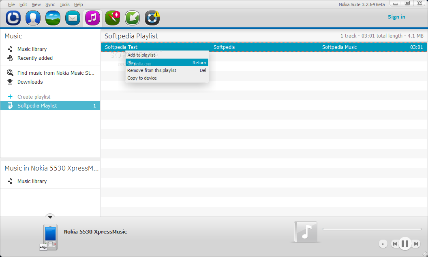
Task: Choose Add to playlist in context menu
Action: click(167, 55)
